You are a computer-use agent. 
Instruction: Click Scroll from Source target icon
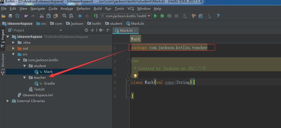(x=86, y=30)
